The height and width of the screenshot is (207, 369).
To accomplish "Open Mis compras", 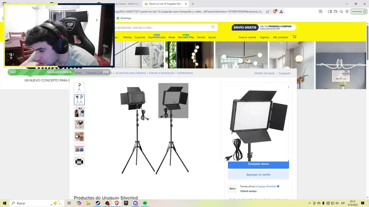I will coord(280,37).
